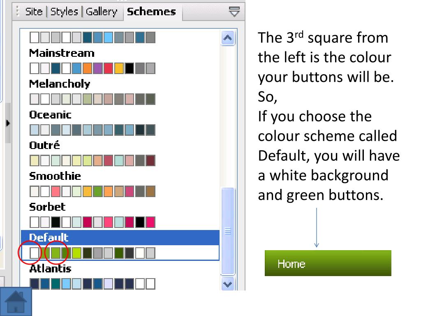Expand the collapsed left panel arrow
Screen dimensions: 421x316
coord(8,123)
